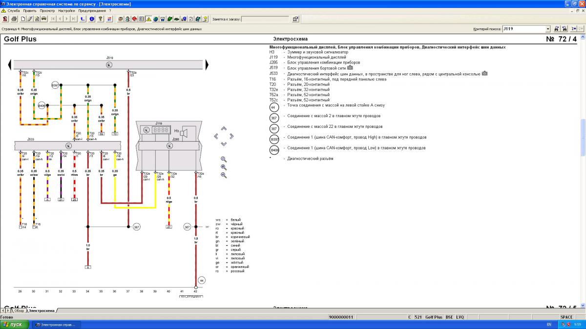Screen dimensions: 586x329
Task: Click the camera icon next to J519 description
Action: (x=350, y=68)
